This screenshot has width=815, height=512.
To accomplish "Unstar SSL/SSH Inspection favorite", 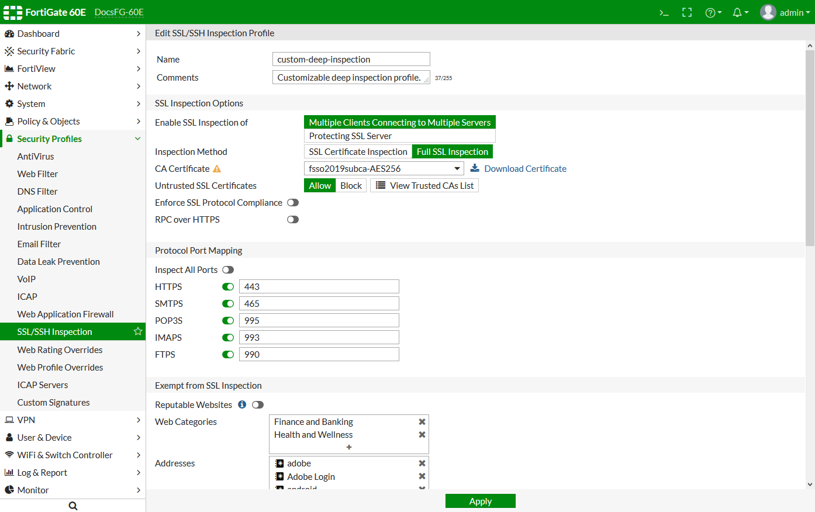I will click(x=137, y=331).
